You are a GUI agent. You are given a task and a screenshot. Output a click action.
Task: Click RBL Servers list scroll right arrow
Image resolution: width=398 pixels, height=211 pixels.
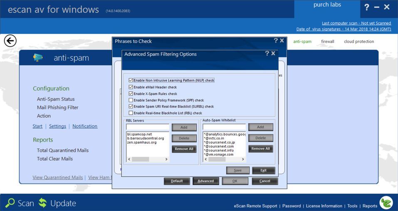coord(166,159)
